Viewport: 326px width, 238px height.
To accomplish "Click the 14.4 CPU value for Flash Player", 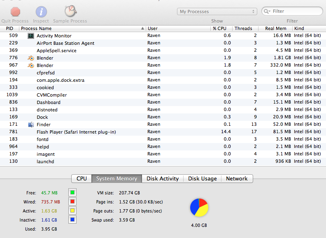I will [x=226, y=132].
